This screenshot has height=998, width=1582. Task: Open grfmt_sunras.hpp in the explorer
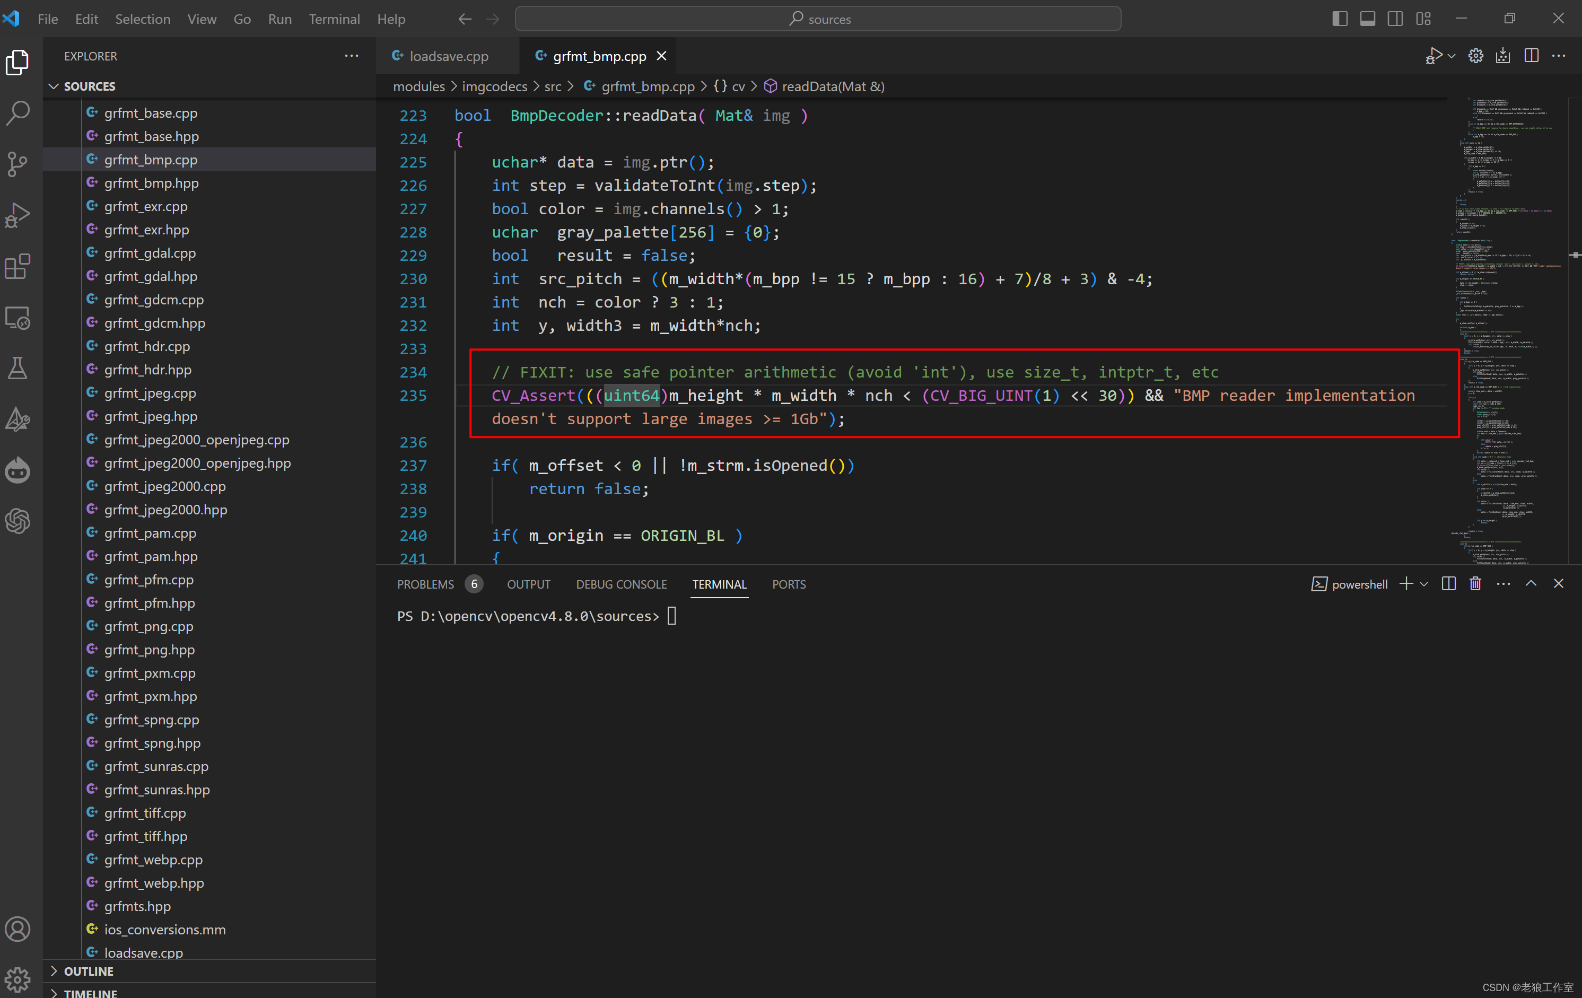tap(156, 789)
